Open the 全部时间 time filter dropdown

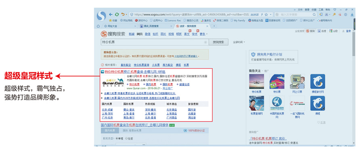coord(239,42)
